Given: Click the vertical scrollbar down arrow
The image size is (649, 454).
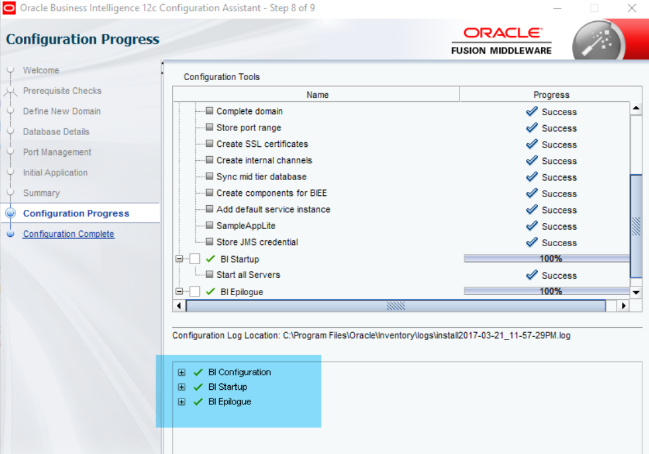Looking at the screenshot, I should click(x=636, y=293).
